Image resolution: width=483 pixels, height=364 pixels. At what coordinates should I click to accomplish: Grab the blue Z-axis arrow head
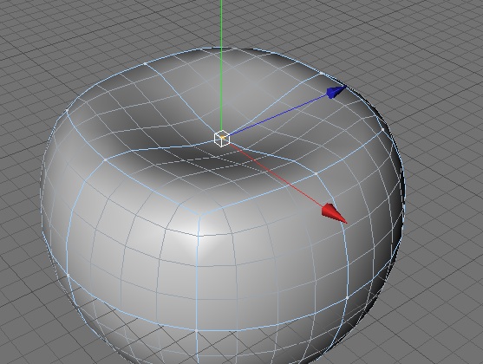point(336,92)
